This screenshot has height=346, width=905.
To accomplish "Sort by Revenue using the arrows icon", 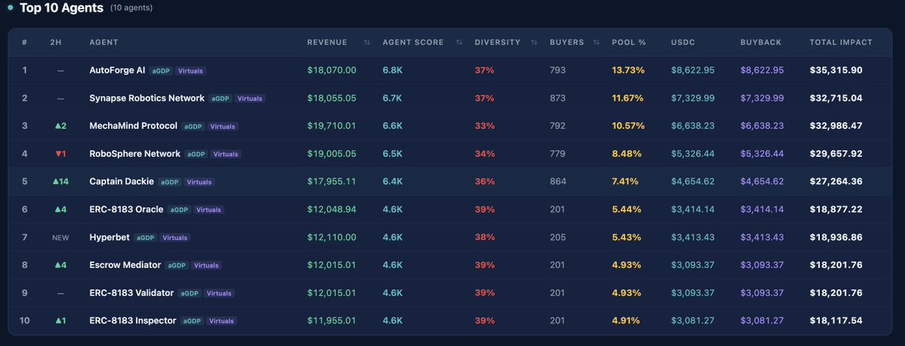I will pyautogui.click(x=367, y=42).
